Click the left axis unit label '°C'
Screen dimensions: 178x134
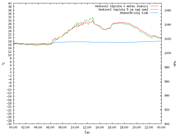[4, 64]
